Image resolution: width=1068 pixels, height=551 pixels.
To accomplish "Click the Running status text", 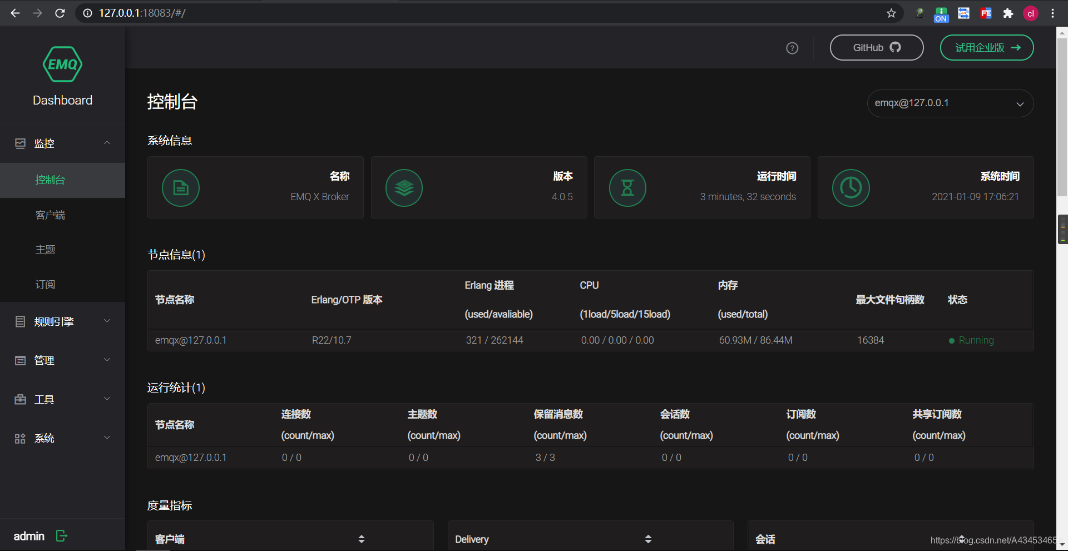I will click(x=976, y=340).
